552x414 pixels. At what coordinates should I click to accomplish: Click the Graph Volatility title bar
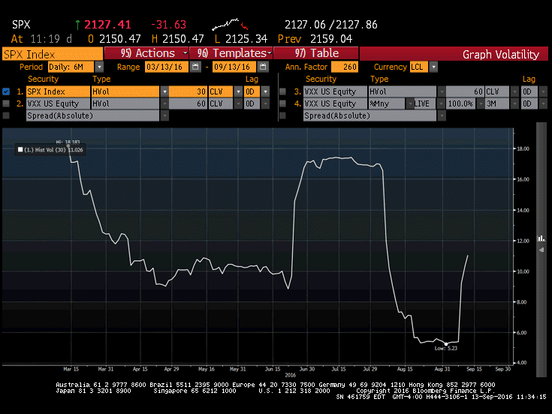tap(454, 54)
